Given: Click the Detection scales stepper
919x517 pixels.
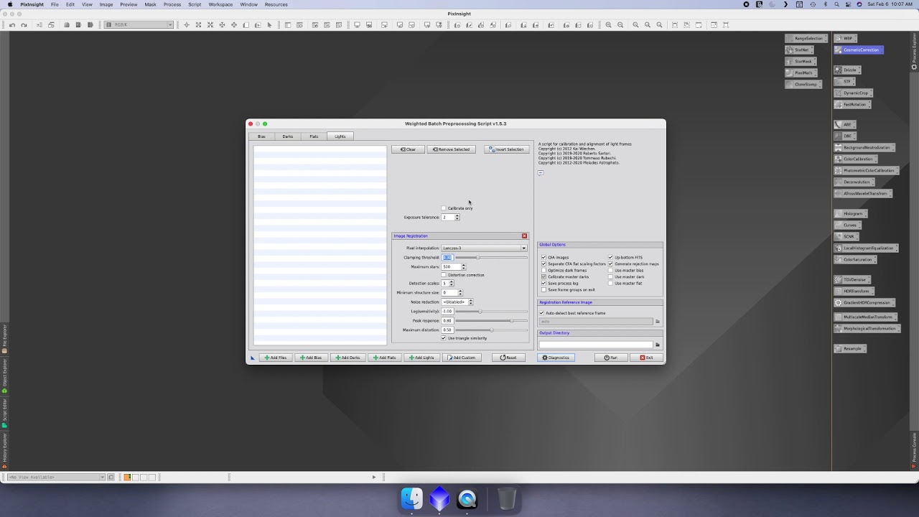Looking at the screenshot, I should click(x=451, y=283).
